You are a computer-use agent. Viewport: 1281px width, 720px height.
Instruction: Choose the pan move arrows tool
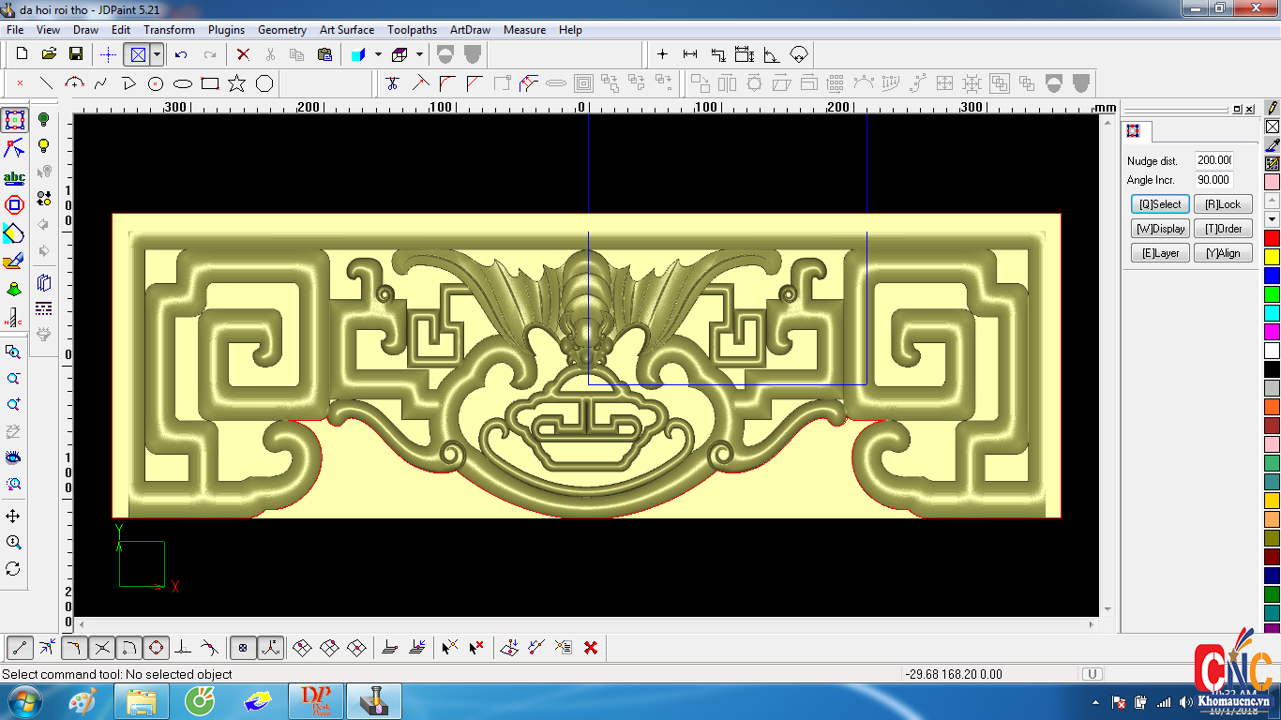(x=13, y=517)
